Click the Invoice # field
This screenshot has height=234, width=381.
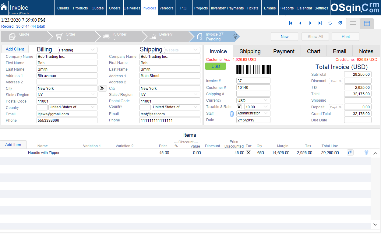253,81
